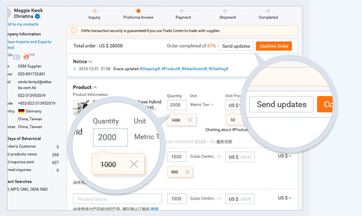The width and height of the screenshot is (362, 216).
Task: Click the Inquiry step dot
Action: click(x=95, y=11)
